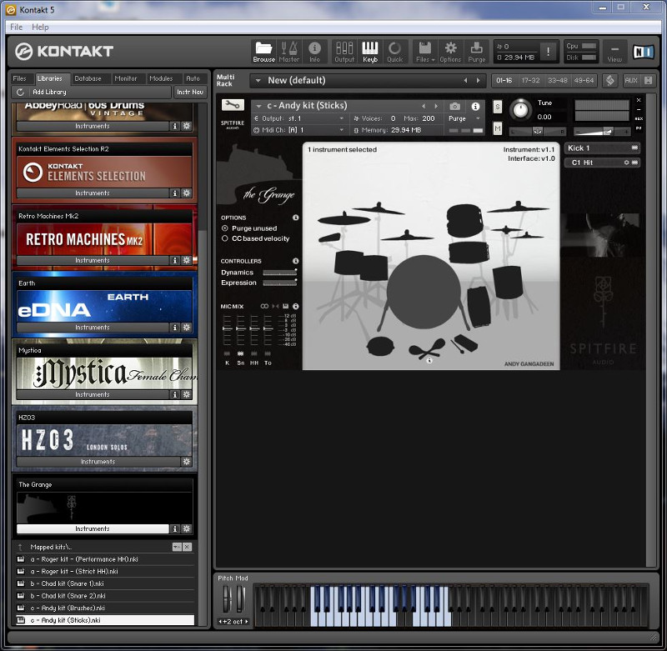This screenshot has height=651, width=667.
Task: Click the NI logo
Action: 643,52
